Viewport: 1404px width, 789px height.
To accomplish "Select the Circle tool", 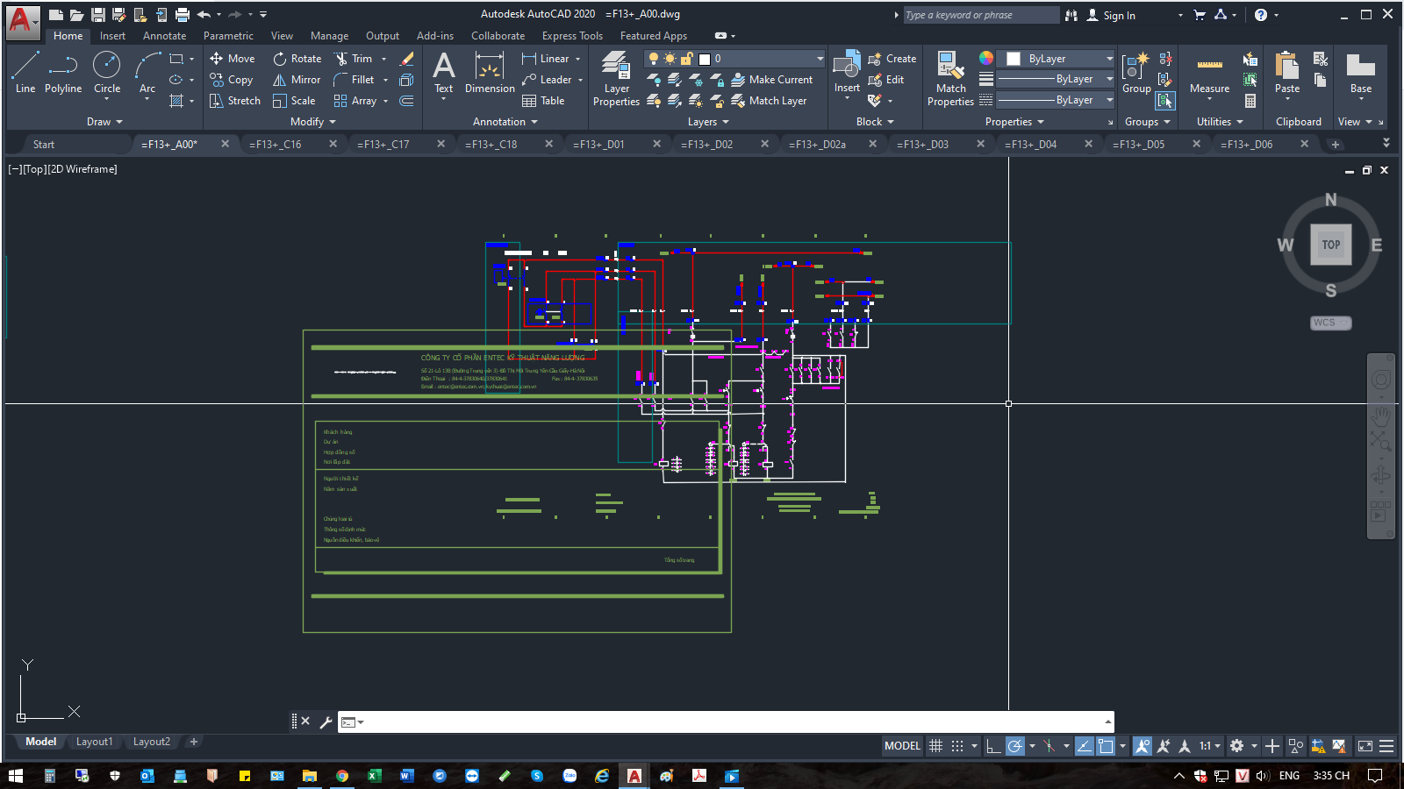I will point(107,72).
